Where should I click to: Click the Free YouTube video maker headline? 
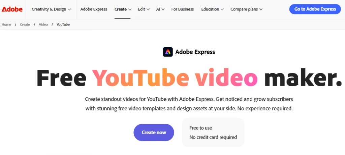click(x=189, y=77)
